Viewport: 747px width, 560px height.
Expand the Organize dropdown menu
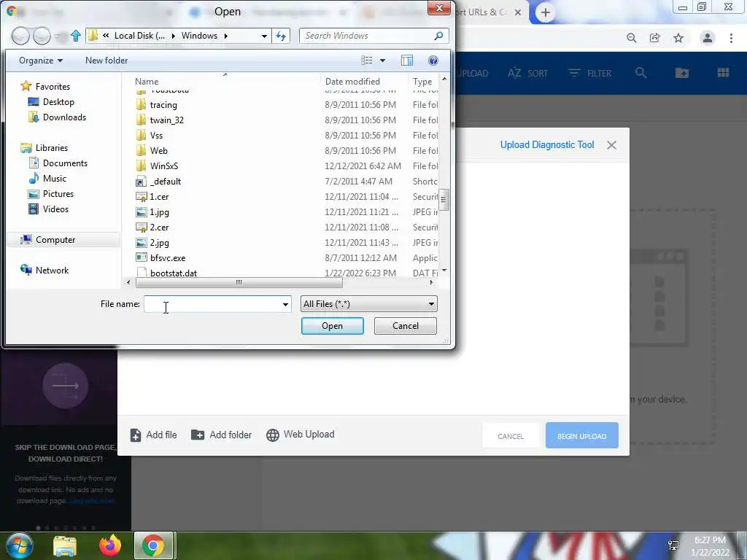pos(41,61)
